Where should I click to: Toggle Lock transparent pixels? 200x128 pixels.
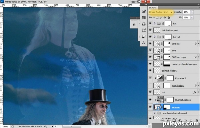tap(157, 17)
